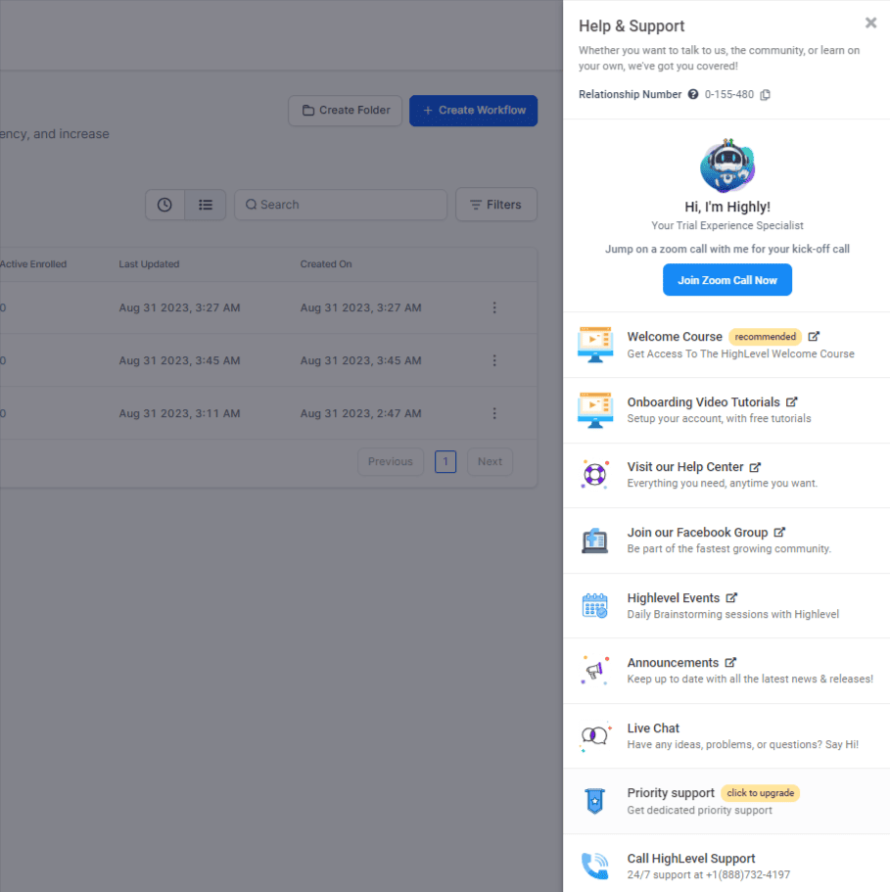Viewport: 890px width, 892px height.
Task: Open actions menu for 3:45 AM workflow
Action: pyautogui.click(x=494, y=360)
